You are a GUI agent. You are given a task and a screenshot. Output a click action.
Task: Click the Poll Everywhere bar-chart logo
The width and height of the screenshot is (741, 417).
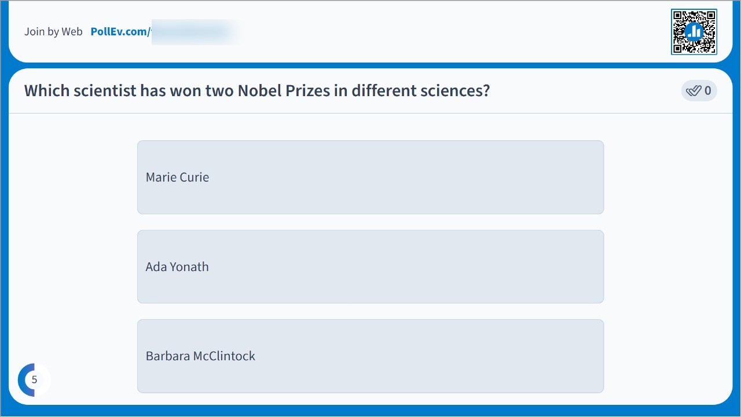click(694, 32)
